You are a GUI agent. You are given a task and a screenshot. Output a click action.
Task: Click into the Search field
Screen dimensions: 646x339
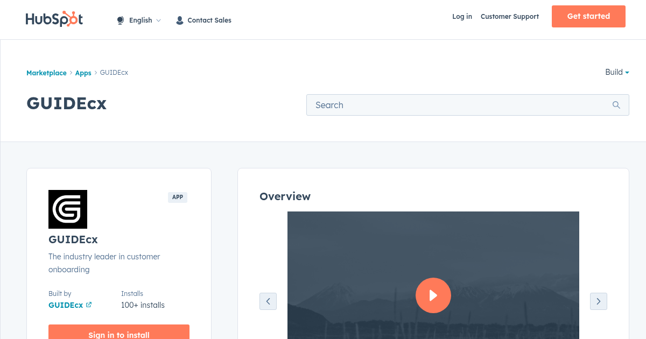[x=467, y=105]
